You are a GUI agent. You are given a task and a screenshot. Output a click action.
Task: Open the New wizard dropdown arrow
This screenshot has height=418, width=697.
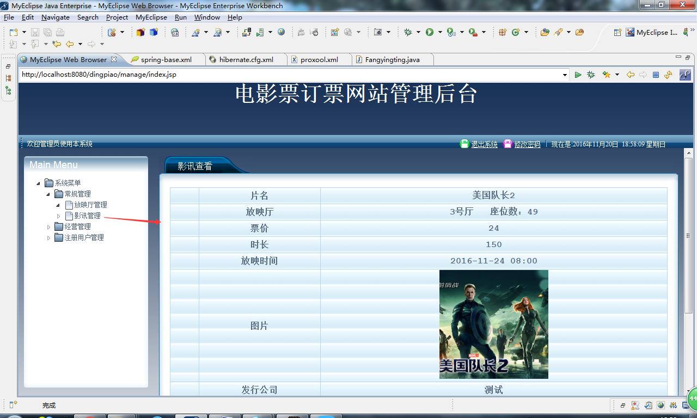tap(23, 32)
